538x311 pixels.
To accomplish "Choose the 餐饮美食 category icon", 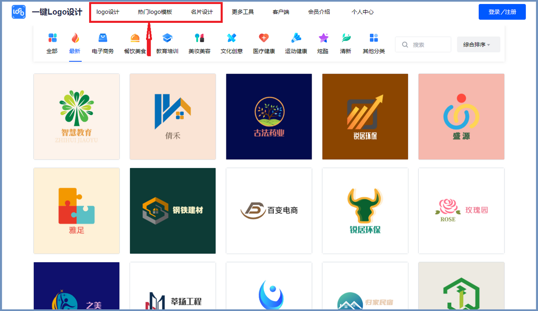I will pos(135,38).
